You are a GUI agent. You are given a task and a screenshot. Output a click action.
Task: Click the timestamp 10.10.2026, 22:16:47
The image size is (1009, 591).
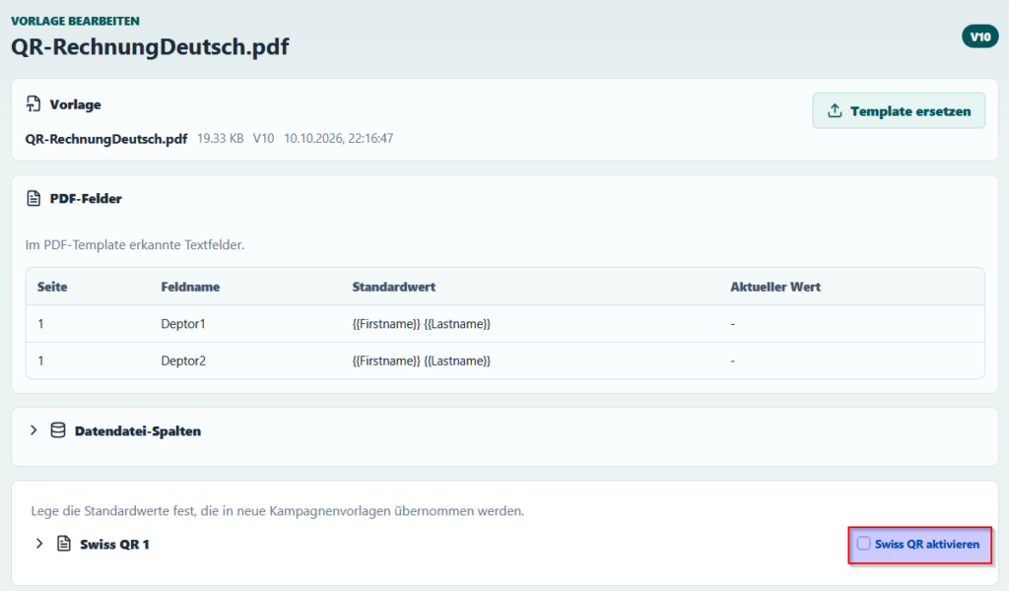pyautogui.click(x=339, y=138)
